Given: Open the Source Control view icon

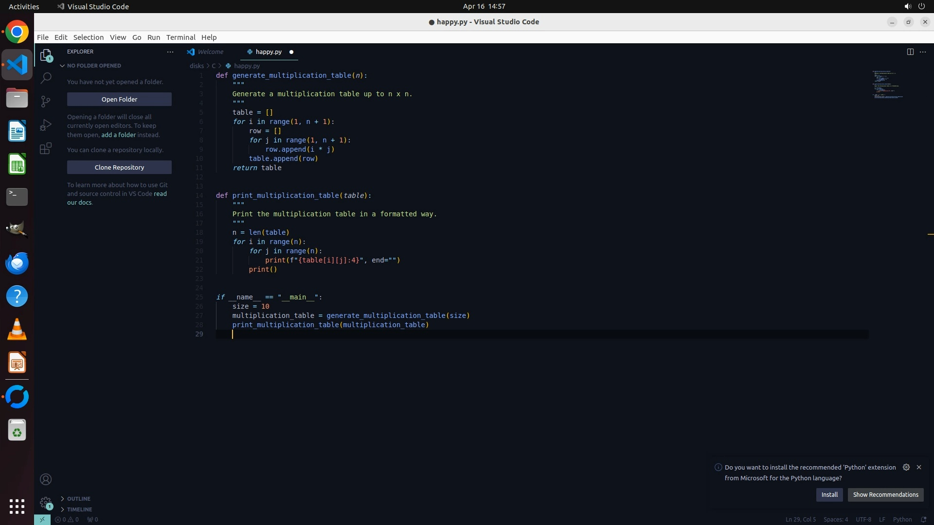Looking at the screenshot, I should [x=46, y=101].
